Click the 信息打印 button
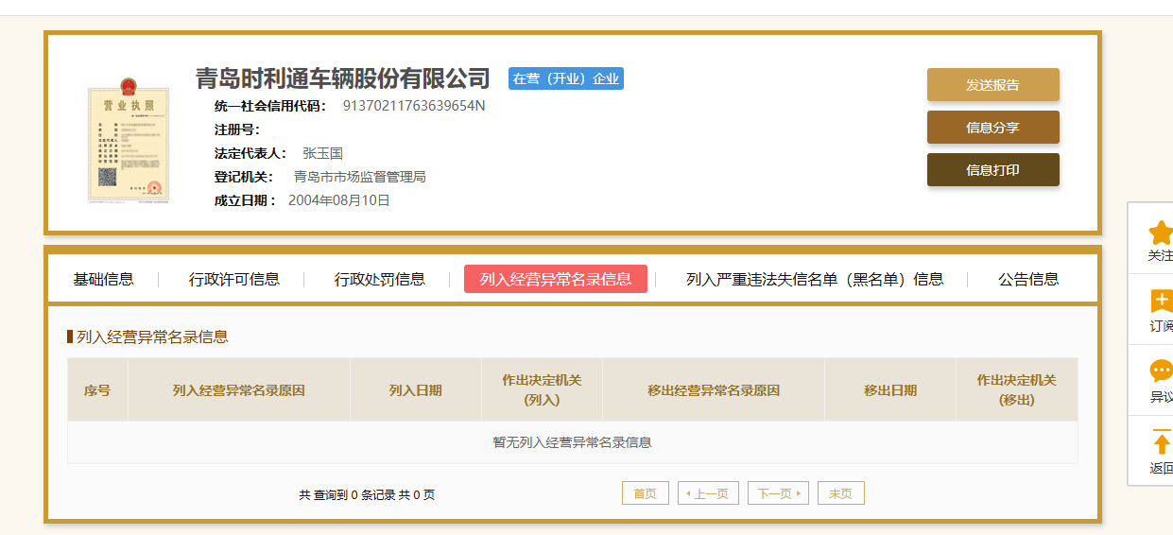This screenshot has width=1173, height=535. [992, 170]
